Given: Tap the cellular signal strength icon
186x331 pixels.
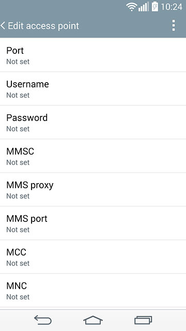Looking at the screenshot, I should coord(144,7).
